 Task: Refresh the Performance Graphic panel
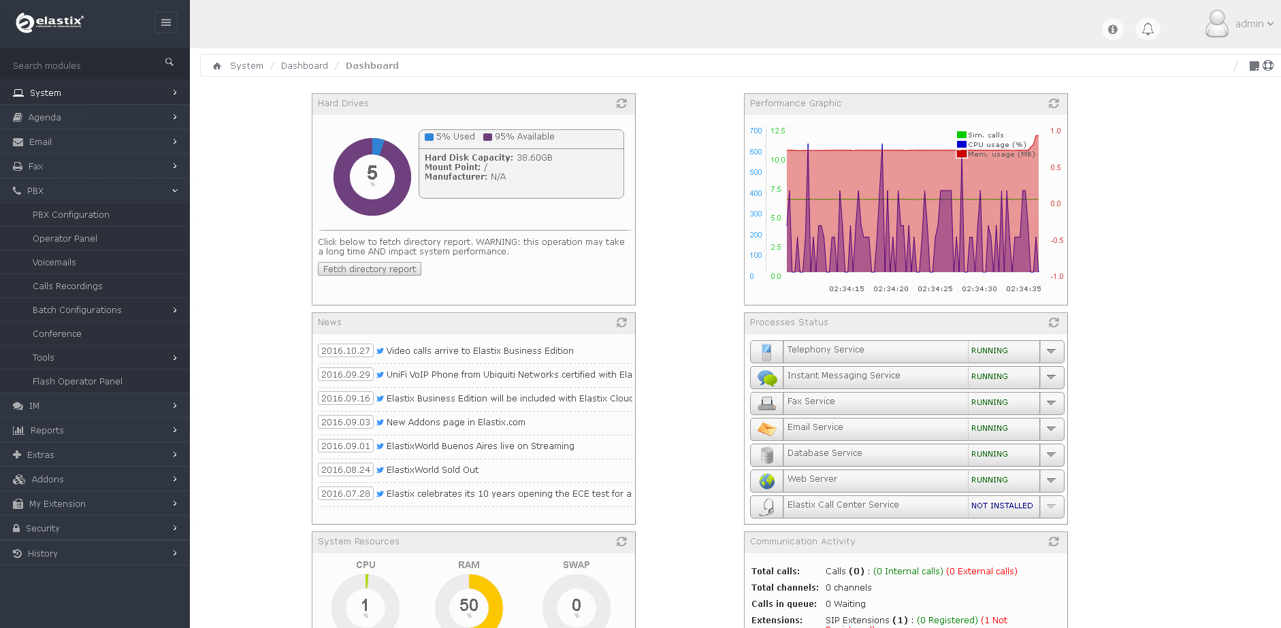[1054, 103]
